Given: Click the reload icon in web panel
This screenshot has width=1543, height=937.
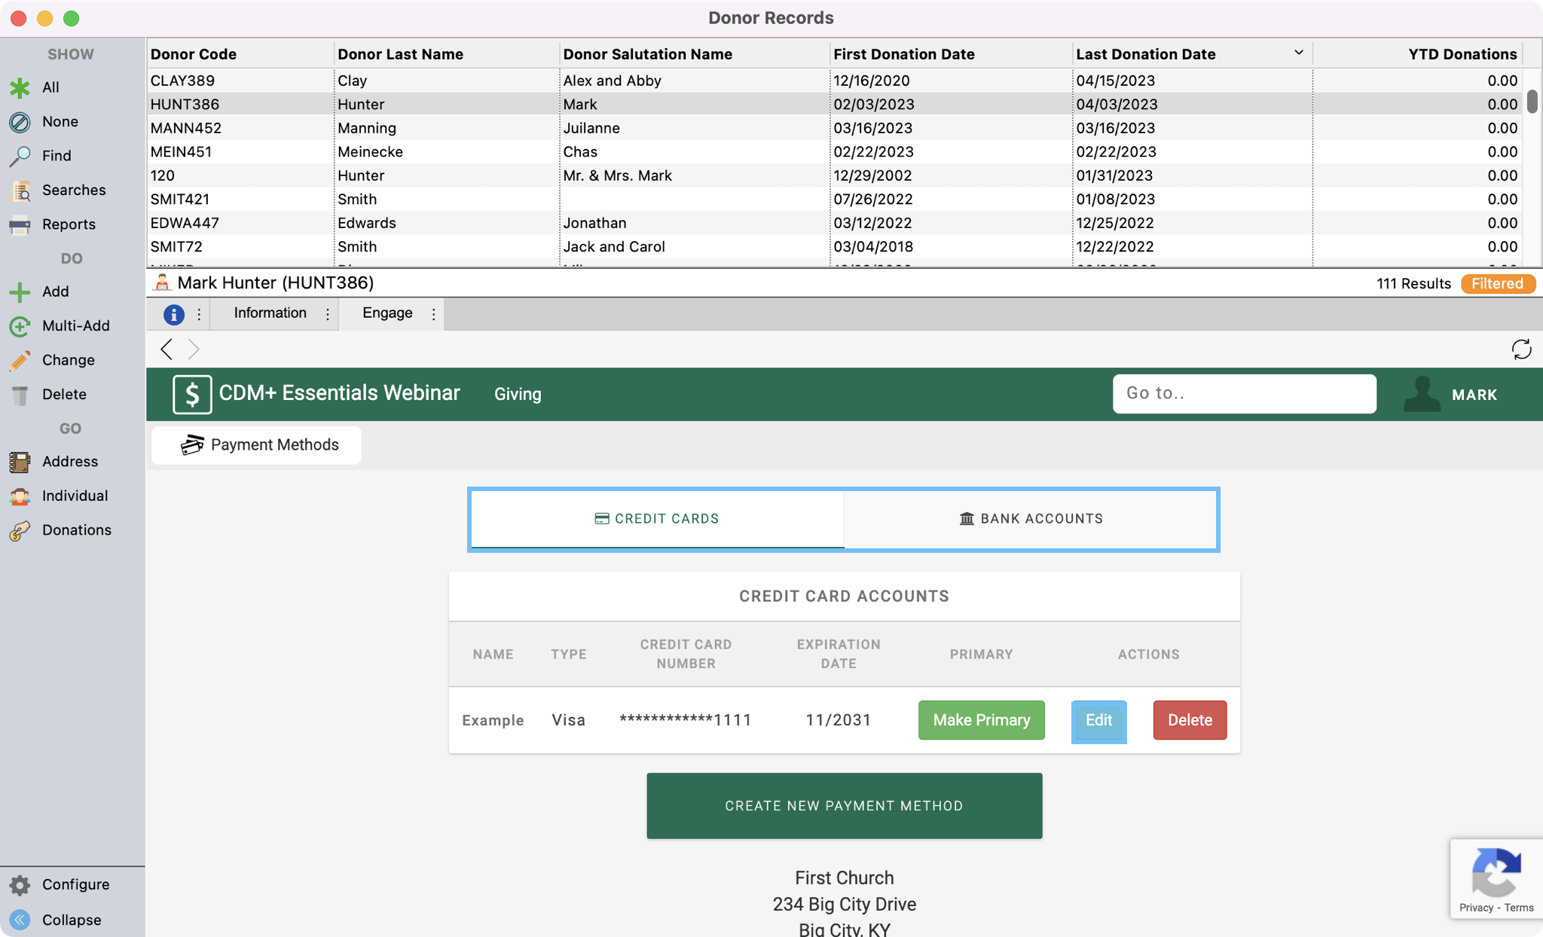Looking at the screenshot, I should (1521, 349).
